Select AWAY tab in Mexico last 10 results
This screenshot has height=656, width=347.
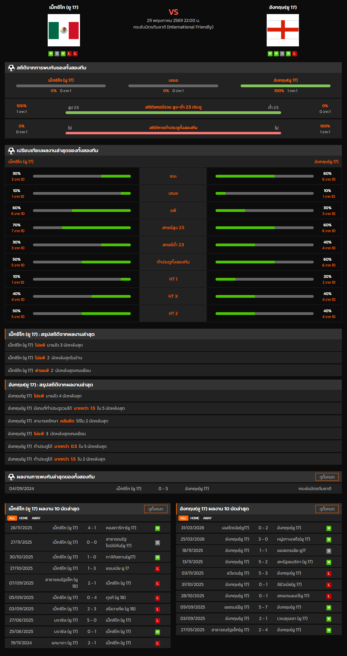pos(36,518)
